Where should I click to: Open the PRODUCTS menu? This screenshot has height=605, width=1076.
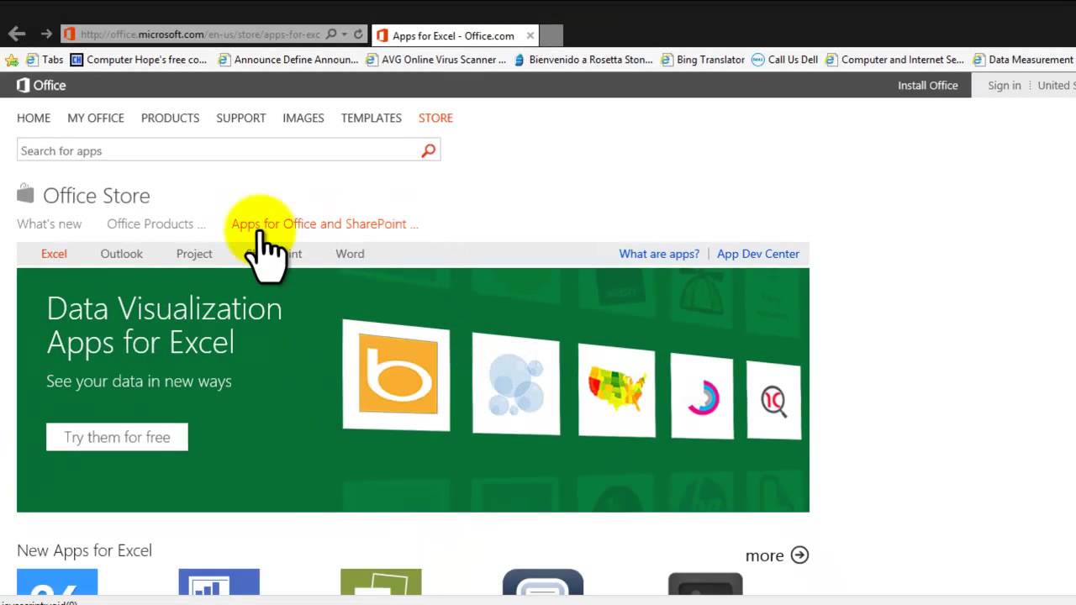click(170, 118)
